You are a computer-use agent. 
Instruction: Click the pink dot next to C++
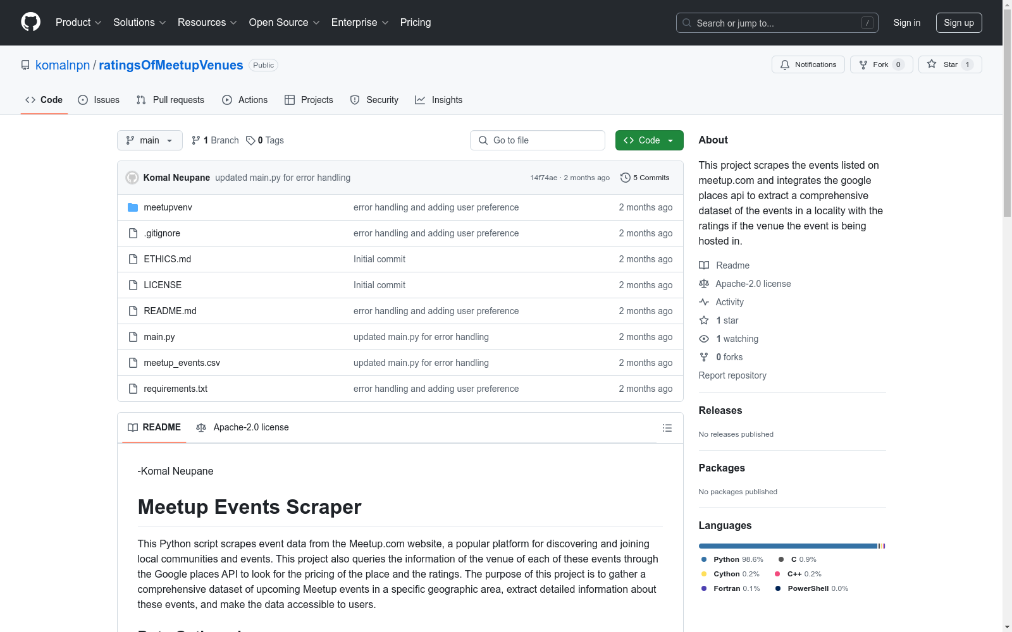(777, 574)
